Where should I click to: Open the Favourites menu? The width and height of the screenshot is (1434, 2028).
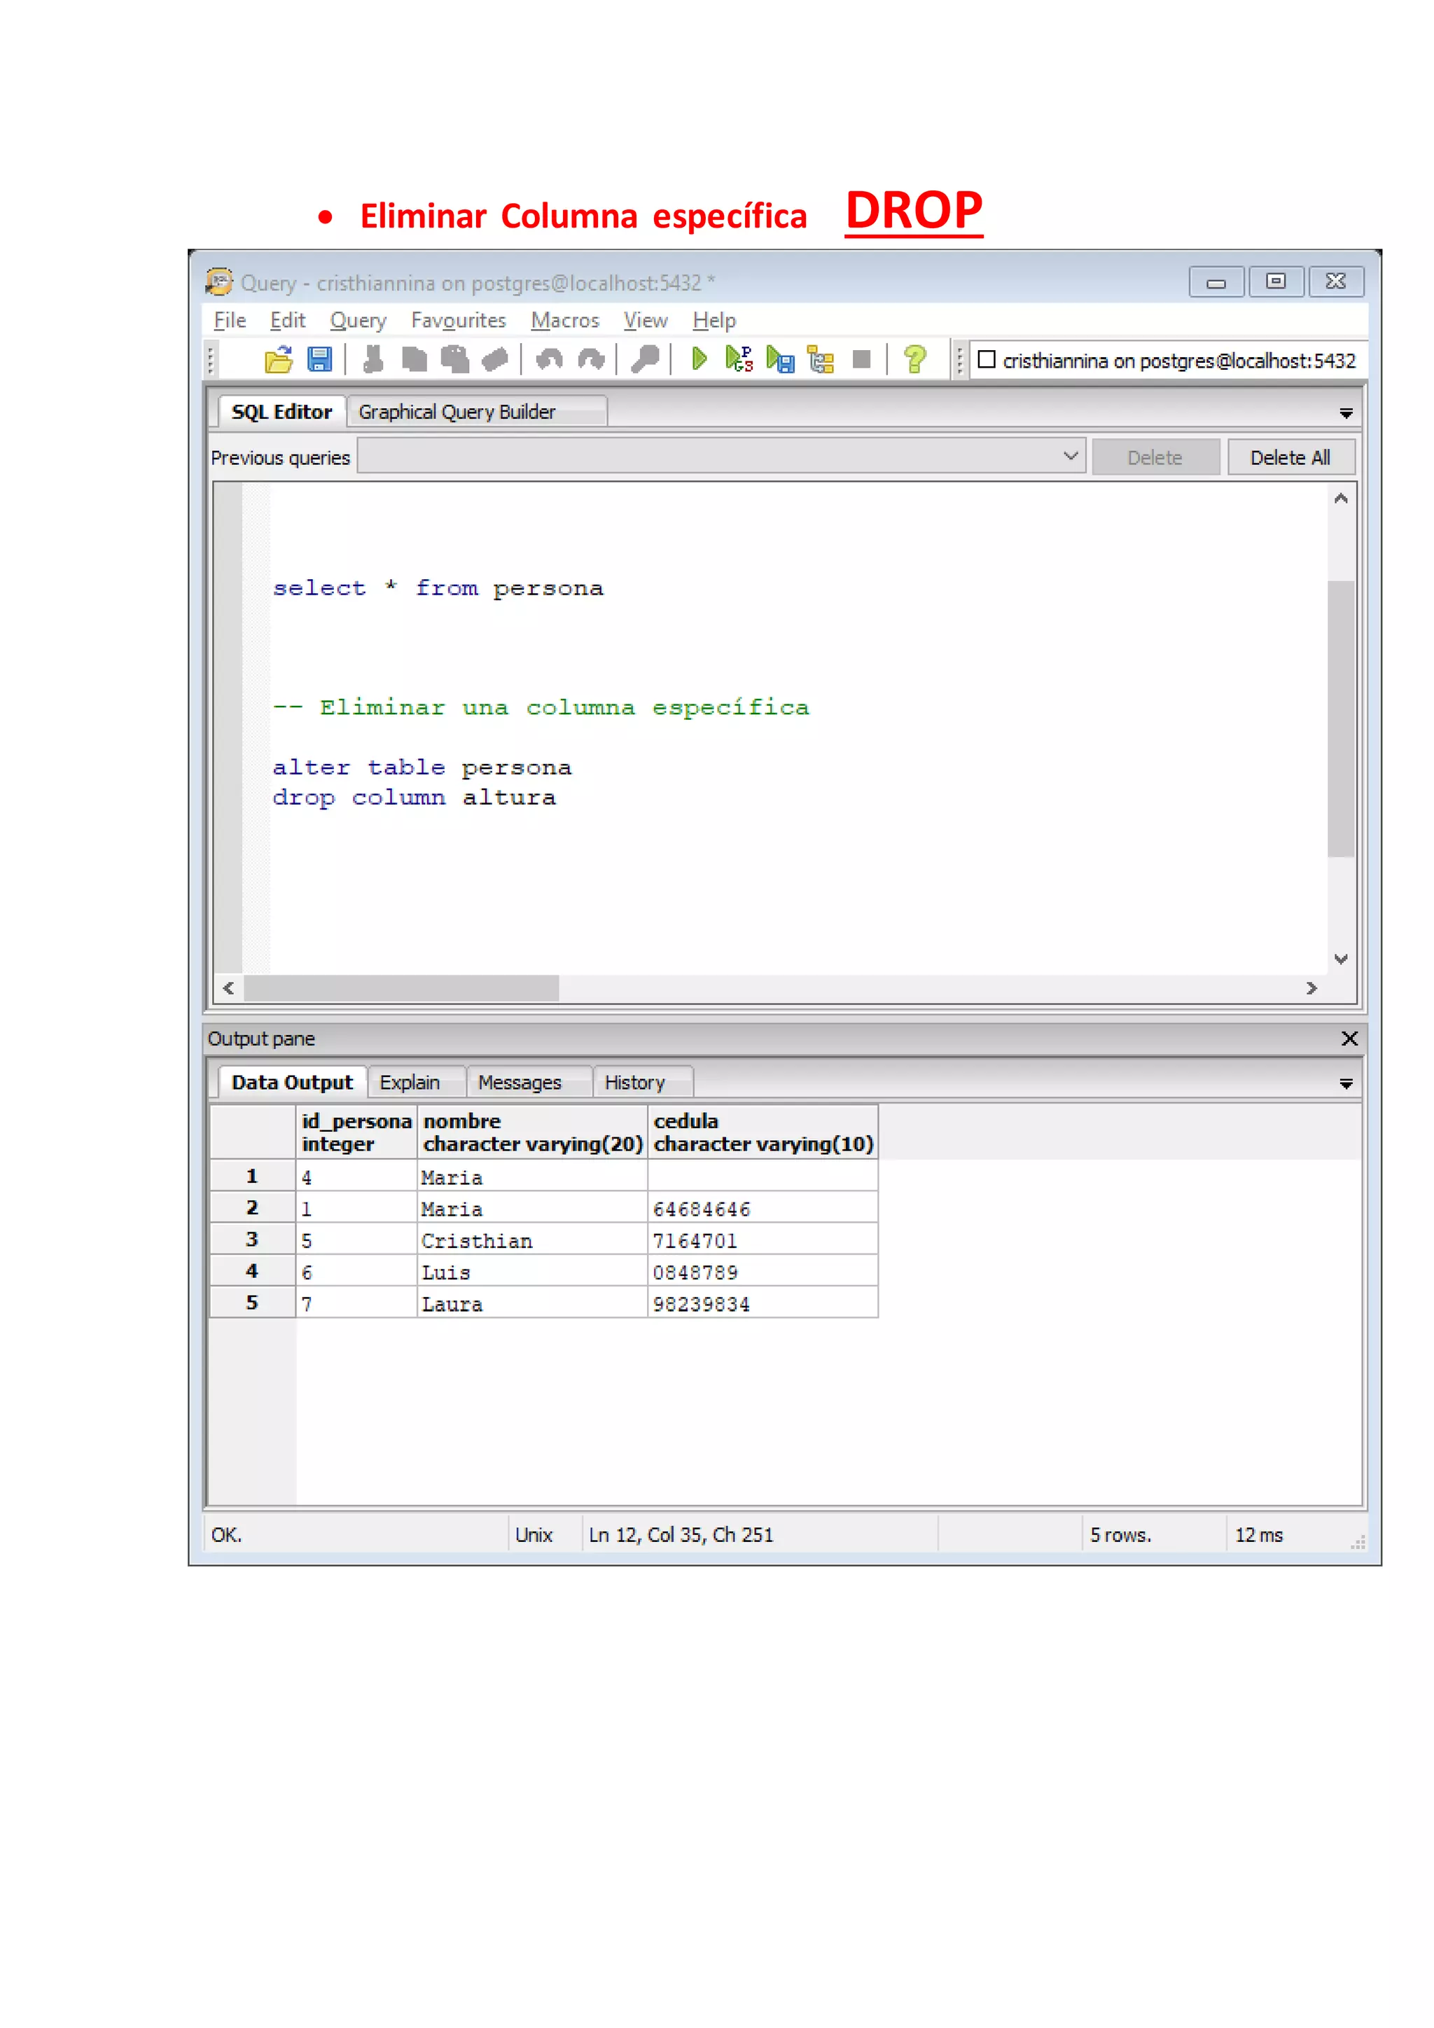(459, 321)
